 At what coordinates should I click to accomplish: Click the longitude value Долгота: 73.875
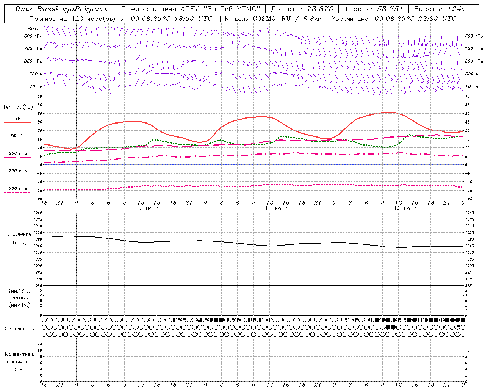click(302, 9)
